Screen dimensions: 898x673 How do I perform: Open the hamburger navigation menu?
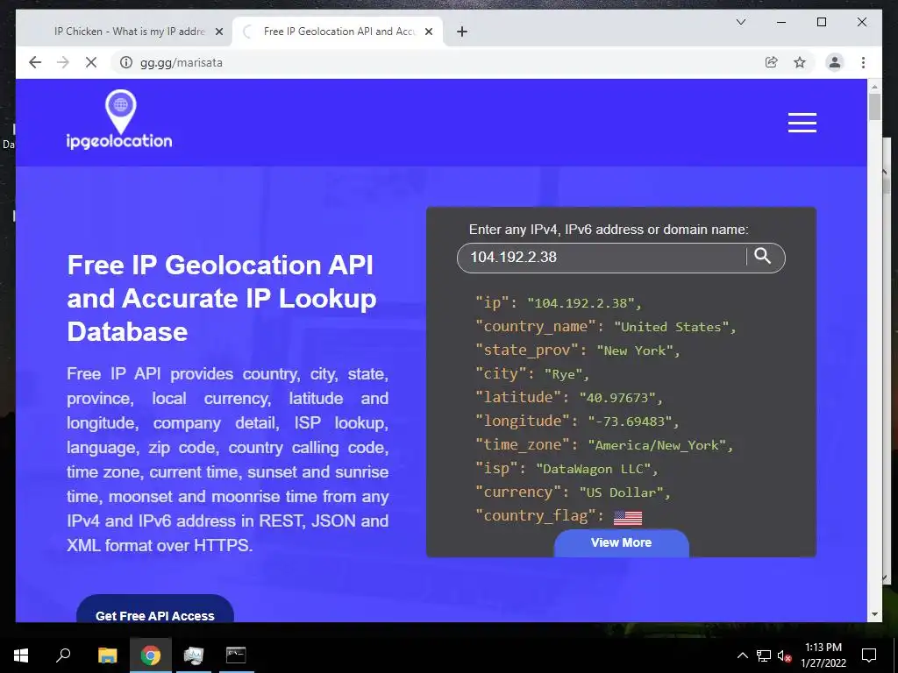tap(802, 123)
